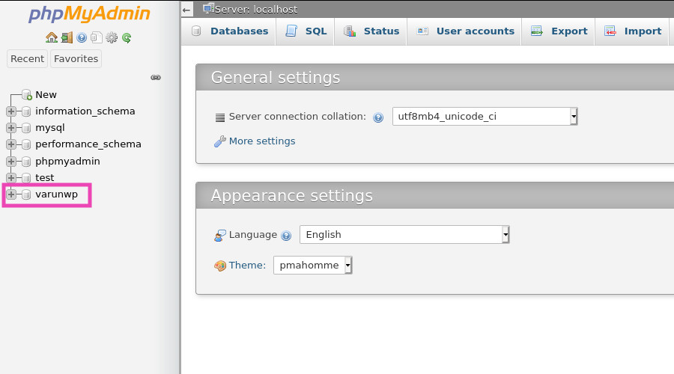This screenshot has width=674, height=374.
Task: Click the Home icon in the sidebar
Action: [51, 37]
